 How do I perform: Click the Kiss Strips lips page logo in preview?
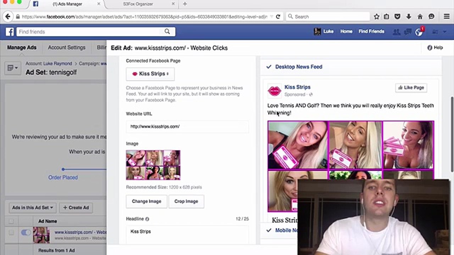tap(274, 91)
